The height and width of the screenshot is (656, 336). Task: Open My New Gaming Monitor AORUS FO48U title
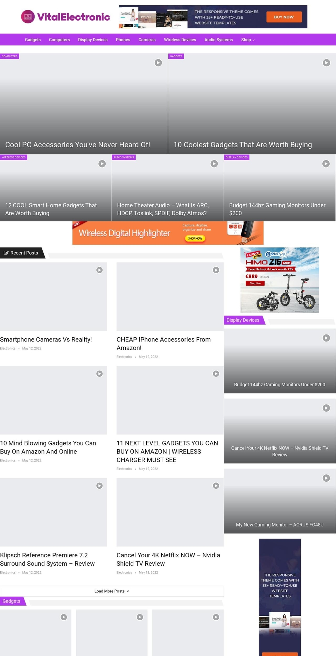pos(280,525)
